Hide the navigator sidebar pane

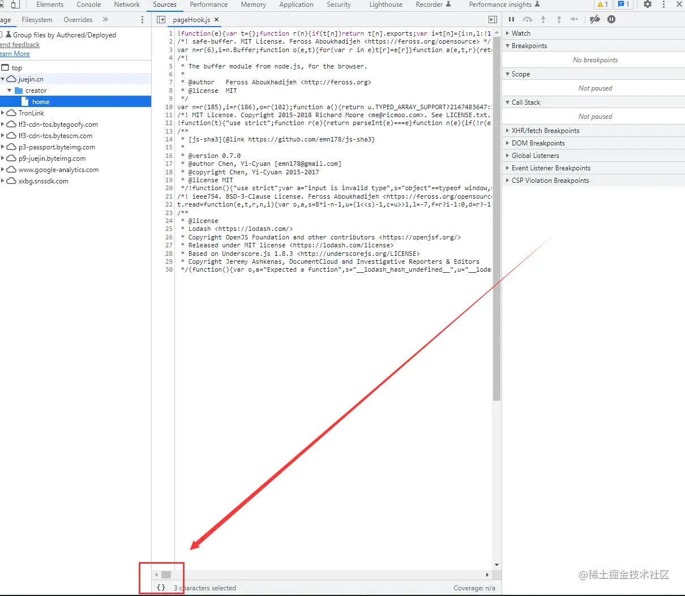point(161,20)
